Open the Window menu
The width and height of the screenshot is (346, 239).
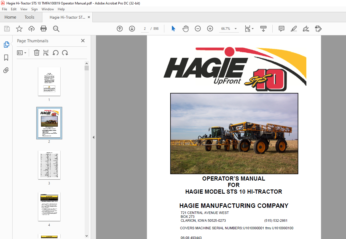pyautogui.click(x=48, y=9)
